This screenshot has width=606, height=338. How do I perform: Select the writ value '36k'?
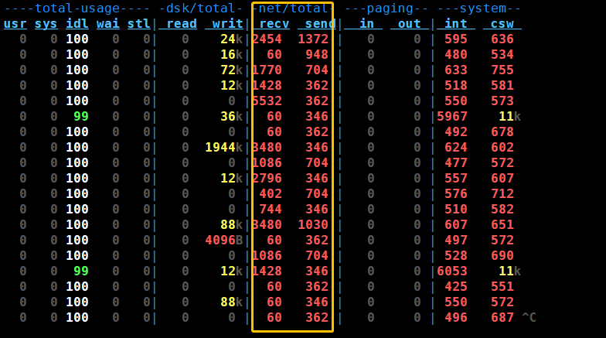(232, 116)
